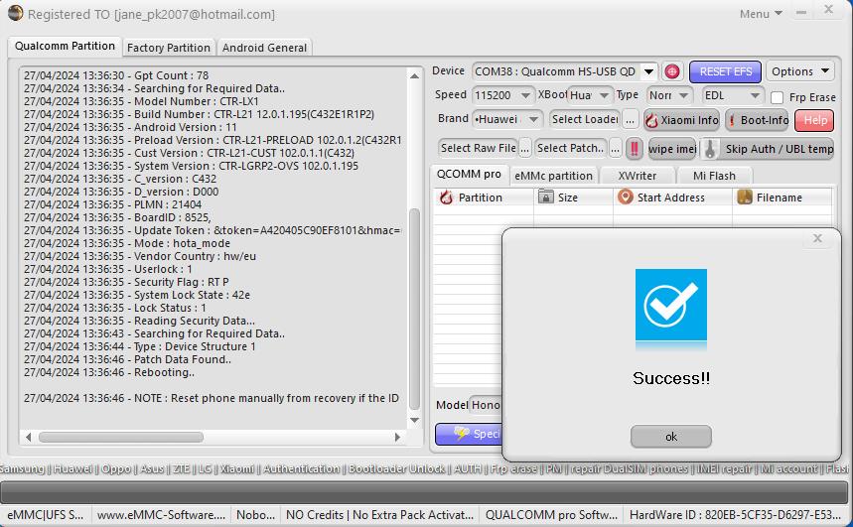Click the log vertical scrollbar down arrow
This screenshot has height=527, width=853.
[x=414, y=420]
